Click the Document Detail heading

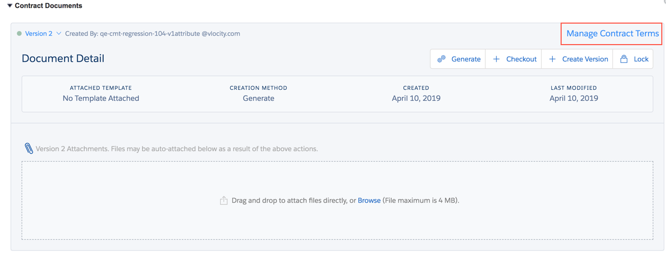[63, 58]
